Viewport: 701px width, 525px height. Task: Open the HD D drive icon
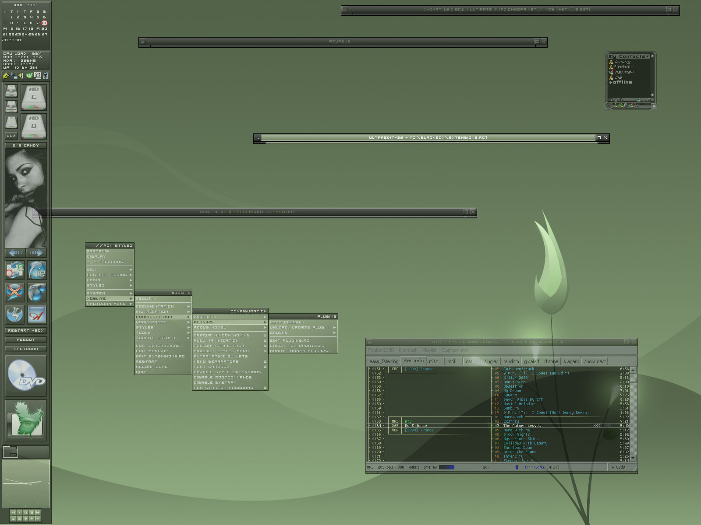pos(34,126)
